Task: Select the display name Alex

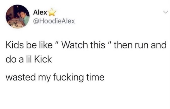Action: point(40,12)
